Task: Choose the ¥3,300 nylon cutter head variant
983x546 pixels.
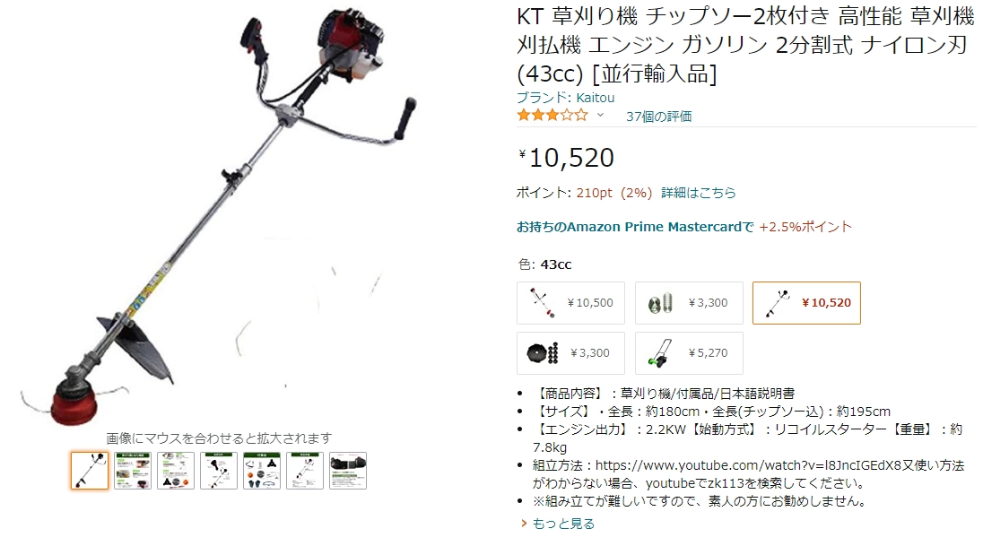Action: (689, 303)
